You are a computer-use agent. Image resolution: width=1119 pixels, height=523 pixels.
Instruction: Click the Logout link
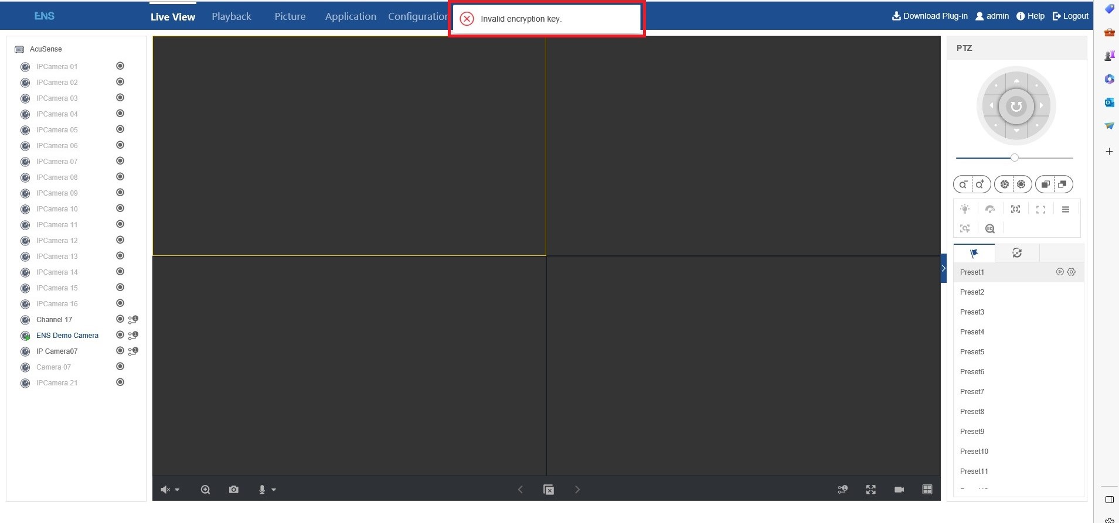pyautogui.click(x=1070, y=16)
